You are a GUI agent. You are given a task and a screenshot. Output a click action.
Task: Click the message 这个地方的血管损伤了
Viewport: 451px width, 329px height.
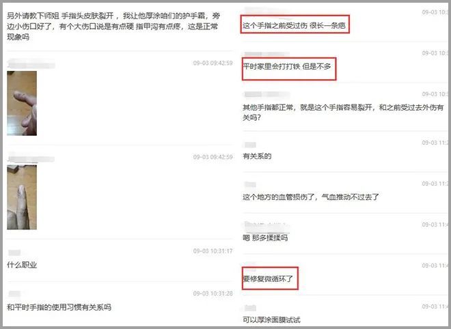311,197
